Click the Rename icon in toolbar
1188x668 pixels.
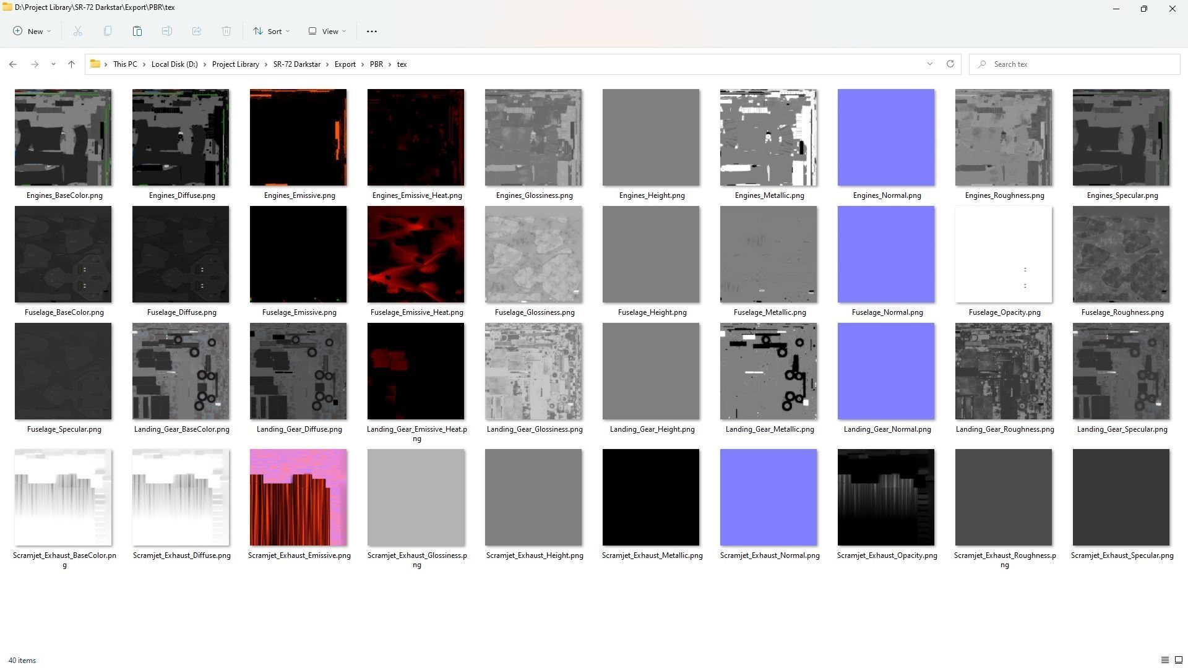pos(167,31)
